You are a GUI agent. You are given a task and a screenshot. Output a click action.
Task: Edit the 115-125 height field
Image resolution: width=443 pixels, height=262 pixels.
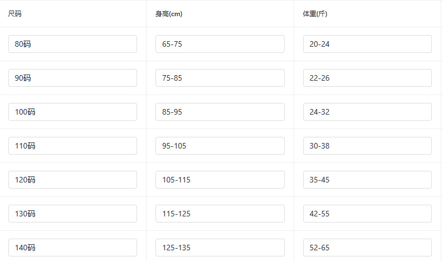(220, 214)
